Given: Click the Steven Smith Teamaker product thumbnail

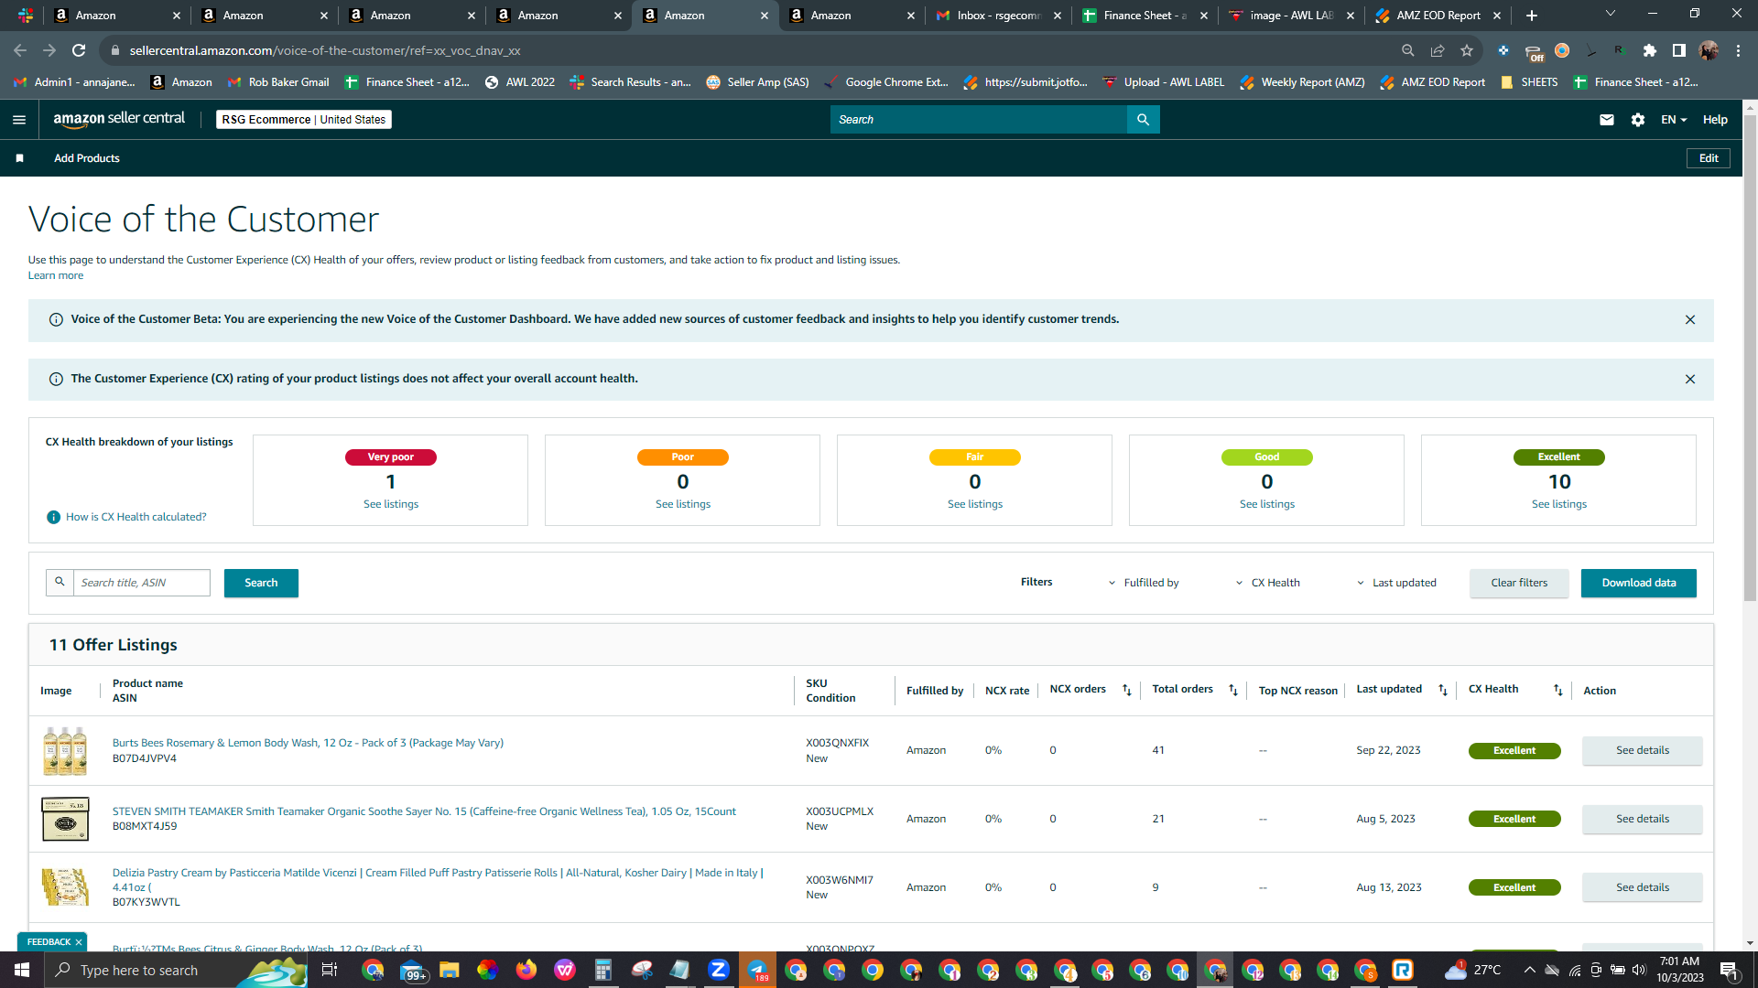Looking at the screenshot, I should [x=65, y=819].
